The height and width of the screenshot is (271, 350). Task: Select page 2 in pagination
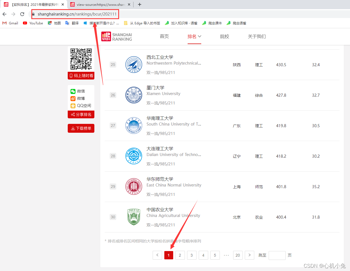click(x=180, y=255)
